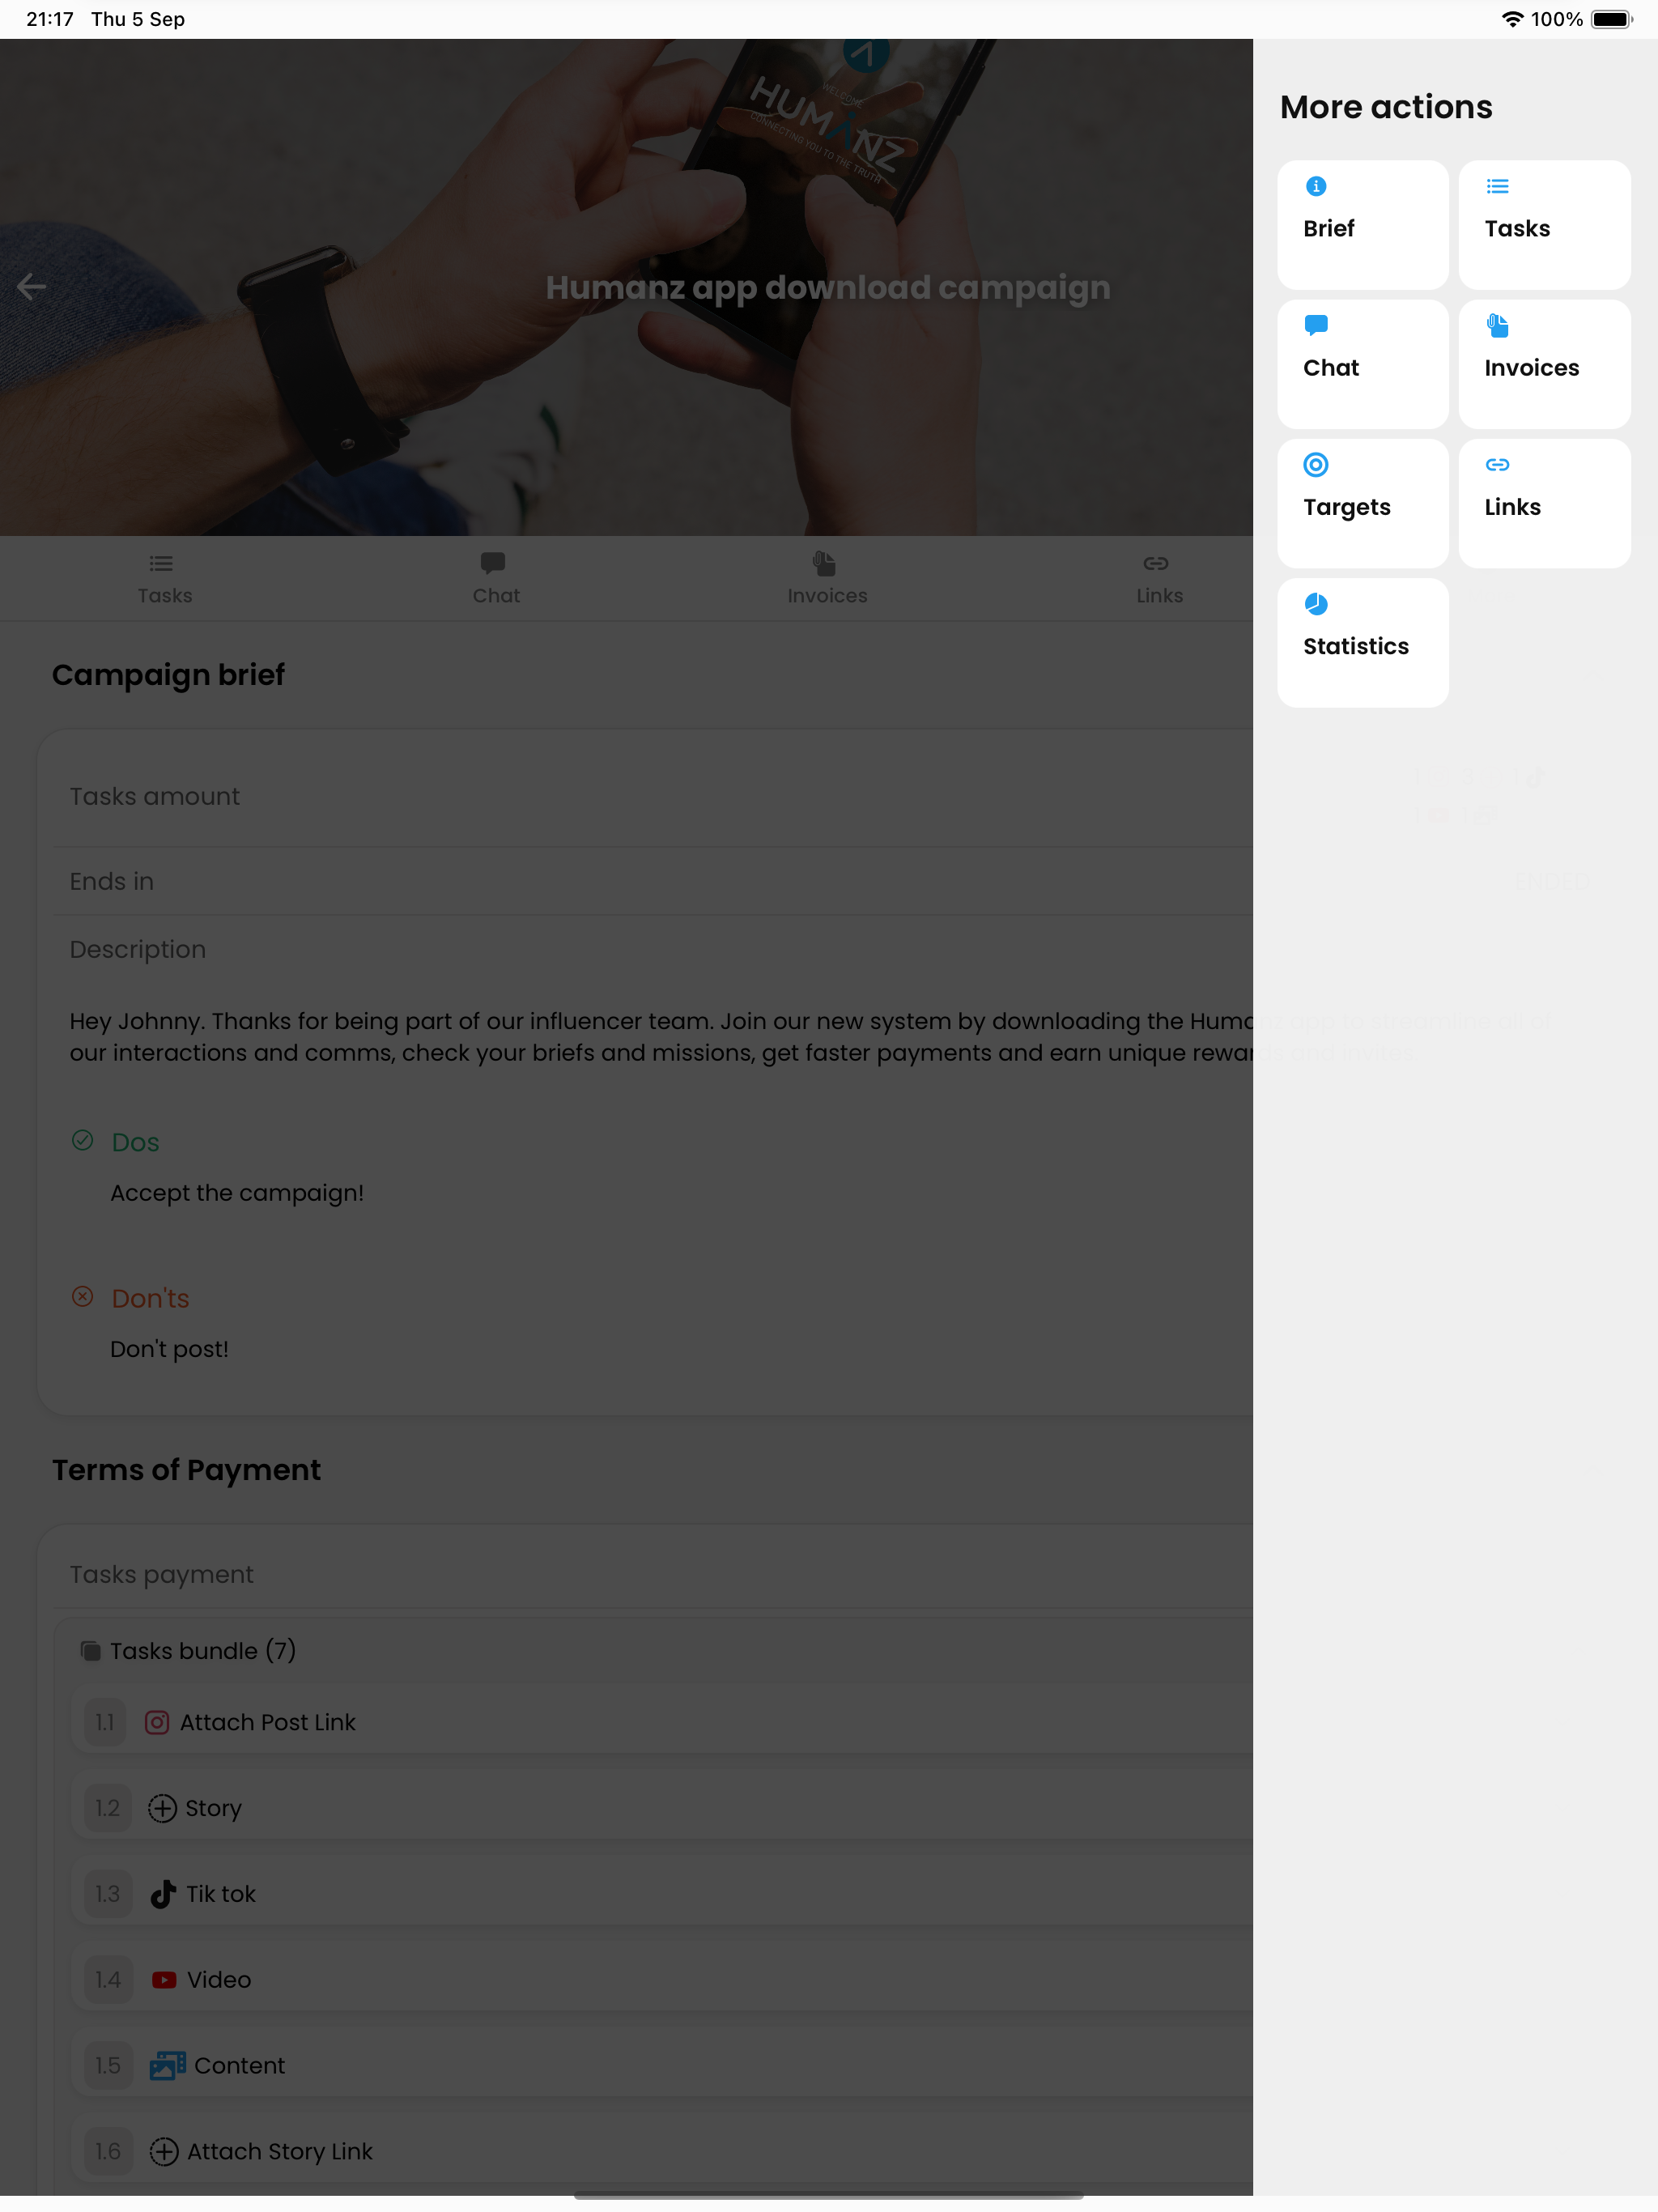1658x2212 pixels.
Task: Click the Wi-Fi icon in status bar
Action: tap(1512, 19)
